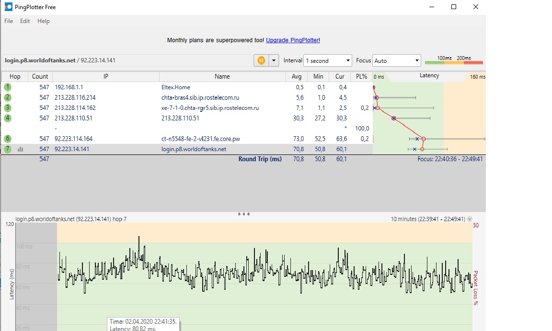Viewport: 552px width, 331px height.
Task: Click the Upgrade PingPlotter! link
Action: tap(293, 40)
